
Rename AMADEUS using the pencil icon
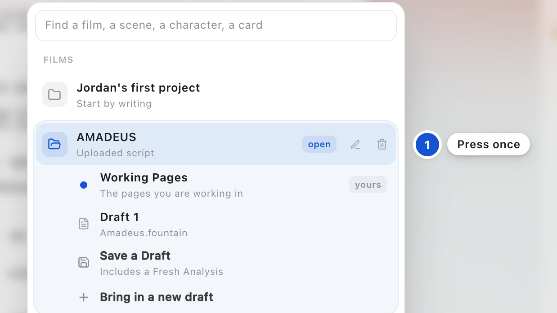355,145
